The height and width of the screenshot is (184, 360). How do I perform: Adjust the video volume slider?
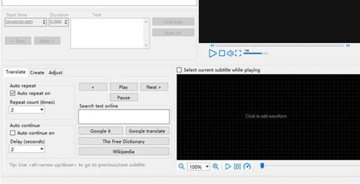(256, 53)
